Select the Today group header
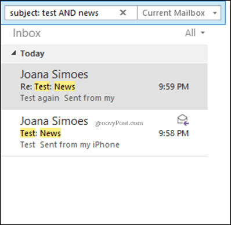 click(104, 53)
